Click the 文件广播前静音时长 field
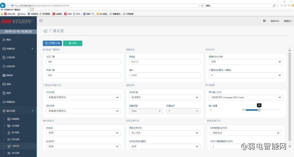The image size is (294, 157). [x=246, y=146]
